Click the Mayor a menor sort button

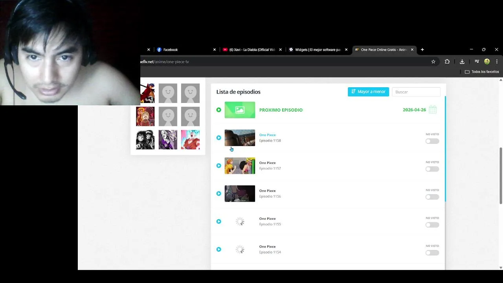[x=368, y=92]
